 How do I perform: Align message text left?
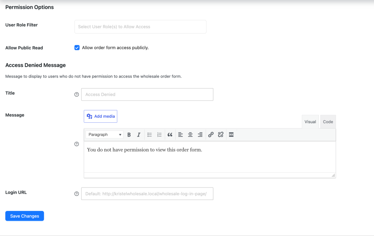[180, 135]
